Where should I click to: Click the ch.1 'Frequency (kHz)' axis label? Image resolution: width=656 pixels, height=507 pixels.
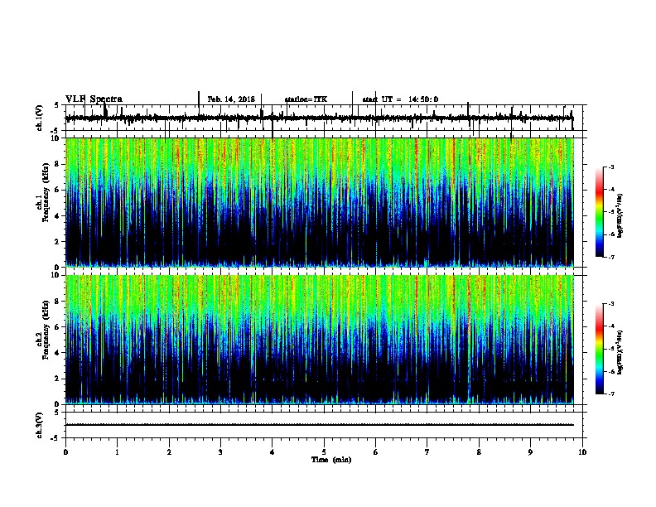point(46,192)
